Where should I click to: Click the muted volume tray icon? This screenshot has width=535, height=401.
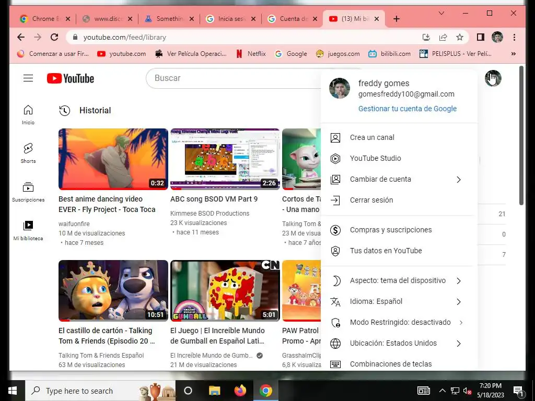click(x=467, y=391)
